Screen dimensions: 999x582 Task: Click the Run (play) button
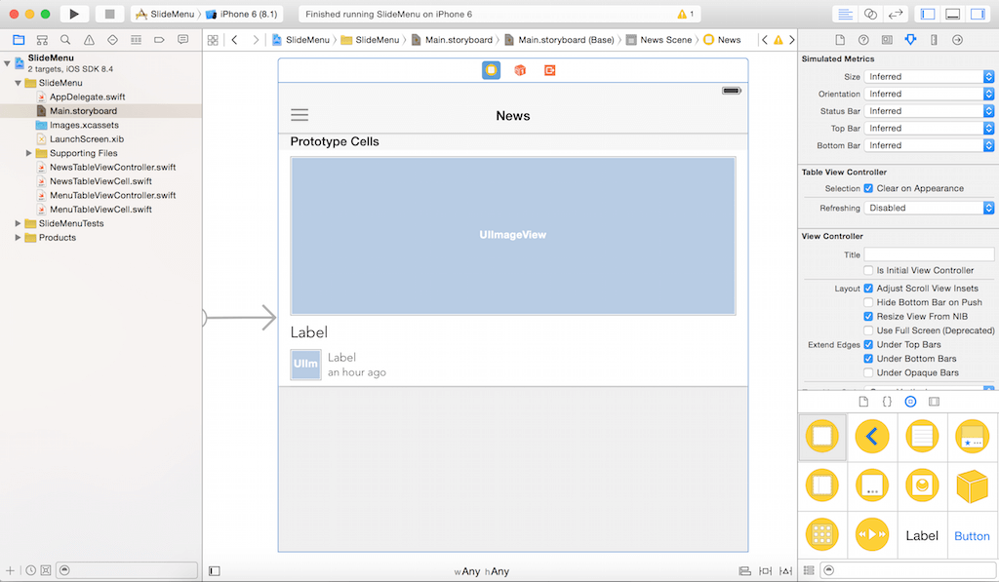click(x=74, y=15)
